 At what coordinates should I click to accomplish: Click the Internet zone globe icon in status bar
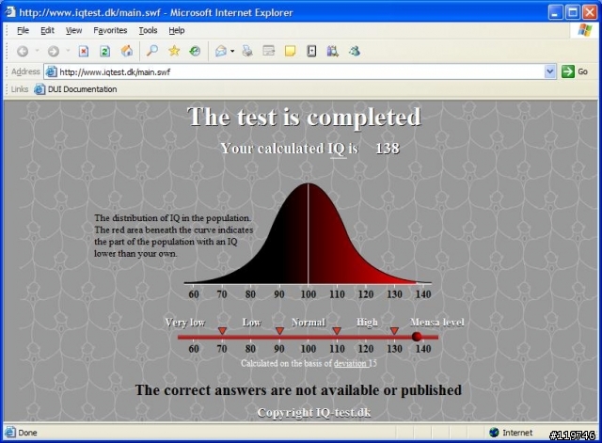coord(494,433)
